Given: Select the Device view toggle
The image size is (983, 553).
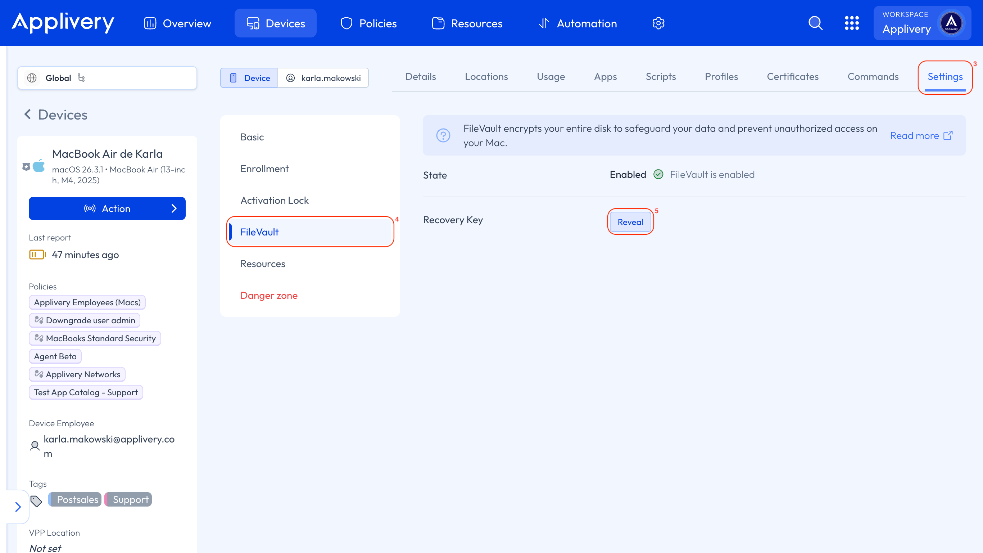Looking at the screenshot, I should [x=249, y=78].
